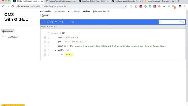Save the file with the save button
This screenshot has width=188, height=106.
[45, 16]
